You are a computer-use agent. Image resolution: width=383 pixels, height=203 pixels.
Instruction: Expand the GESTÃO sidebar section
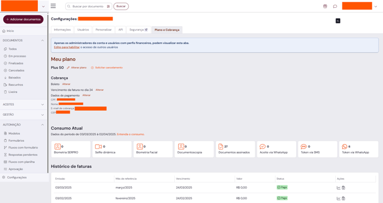click(42, 115)
